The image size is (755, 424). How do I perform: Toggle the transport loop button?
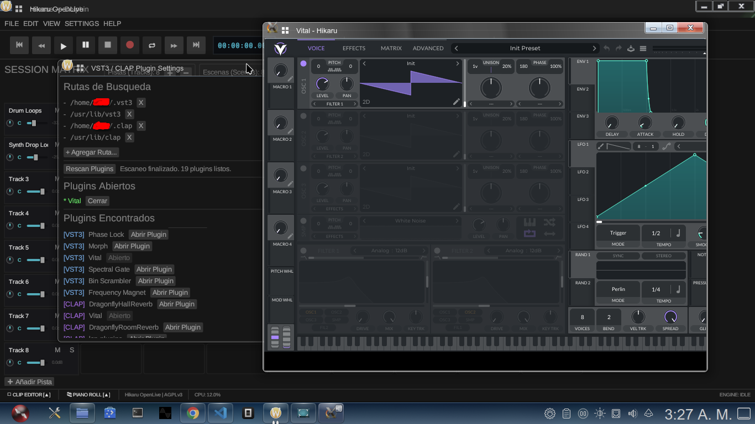(x=152, y=45)
